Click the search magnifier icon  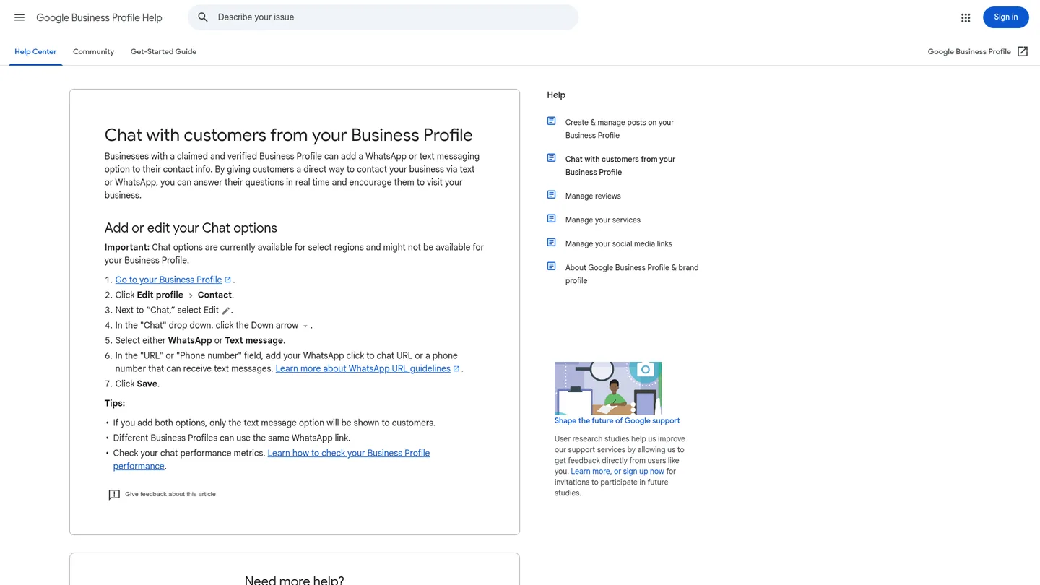pos(203,17)
